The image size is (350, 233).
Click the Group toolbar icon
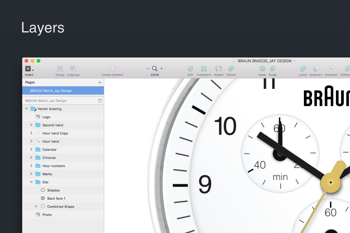tap(60, 69)
